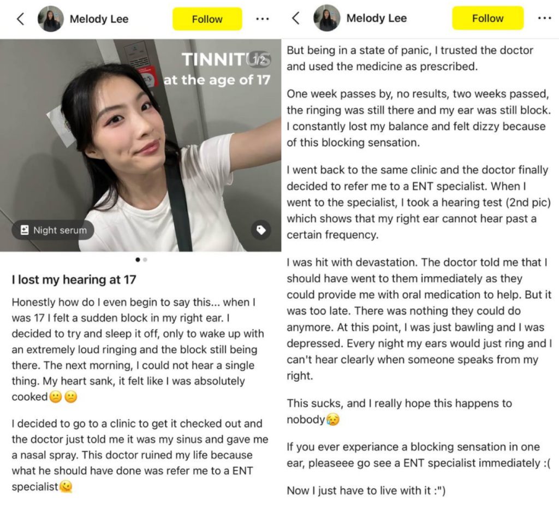Open Melody Lee's profile name on right

pos(377,18)
